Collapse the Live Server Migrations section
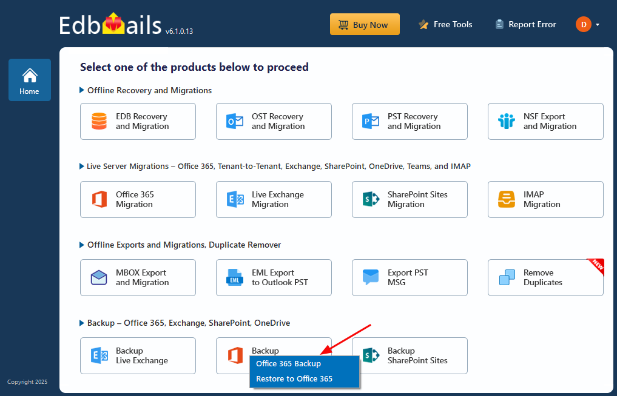This screenshot has height=396, width=617. point(82,166)
